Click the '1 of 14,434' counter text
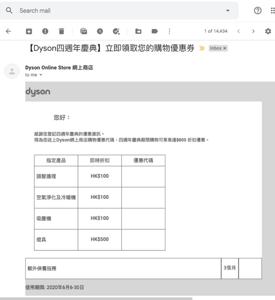The image size is (275, 300). point(216,31)
